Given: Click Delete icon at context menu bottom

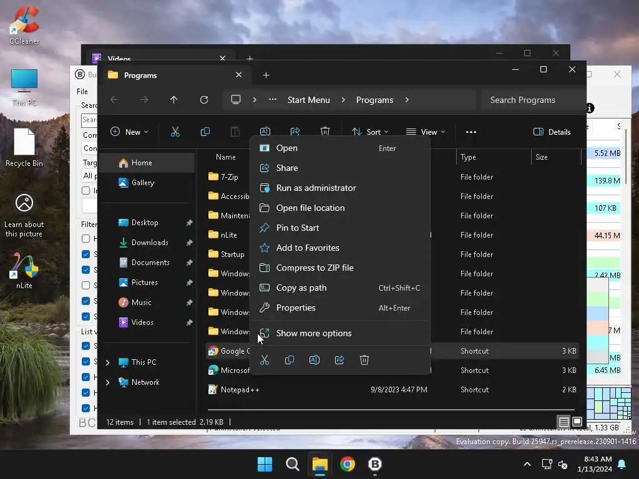Looking at the screenshot, I should (x=364, y=360).
